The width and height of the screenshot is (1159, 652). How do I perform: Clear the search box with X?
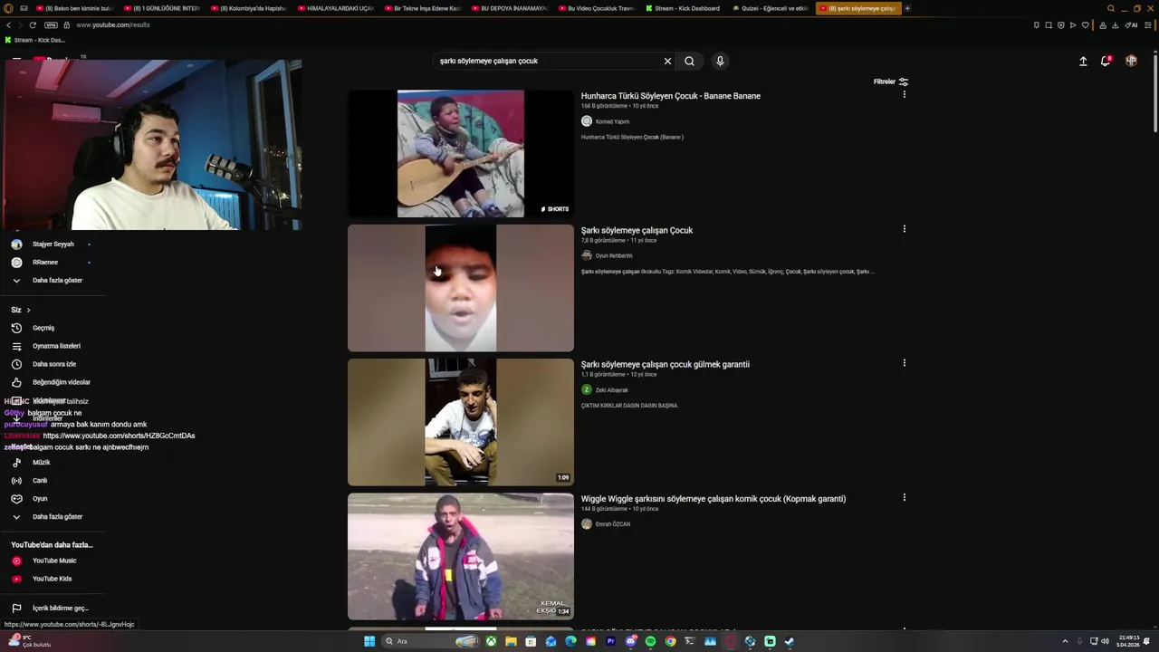[x=667, y=61]
